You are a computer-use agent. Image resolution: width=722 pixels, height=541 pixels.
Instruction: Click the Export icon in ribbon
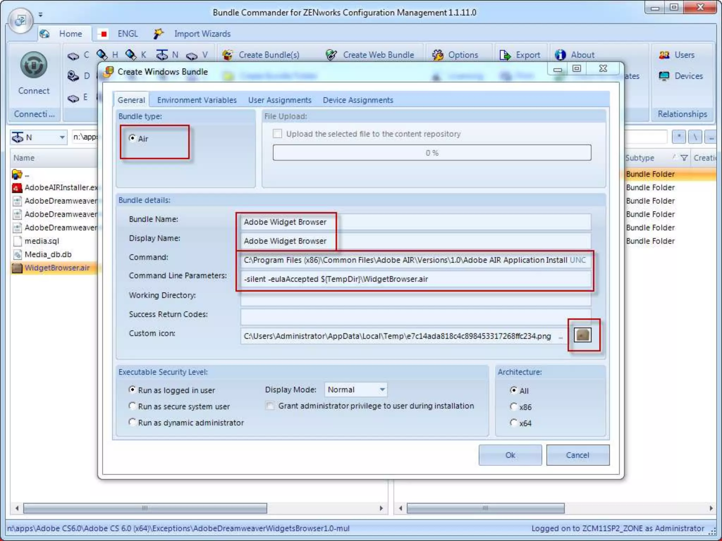(x=505, y=55)
